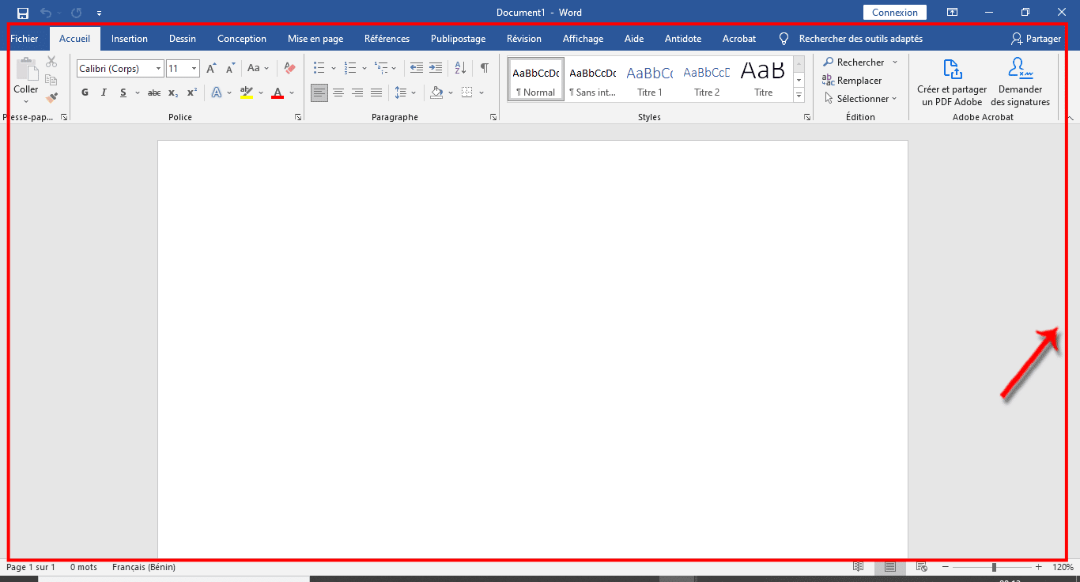Open Paragraphe dialog launcher

point(493,117)
